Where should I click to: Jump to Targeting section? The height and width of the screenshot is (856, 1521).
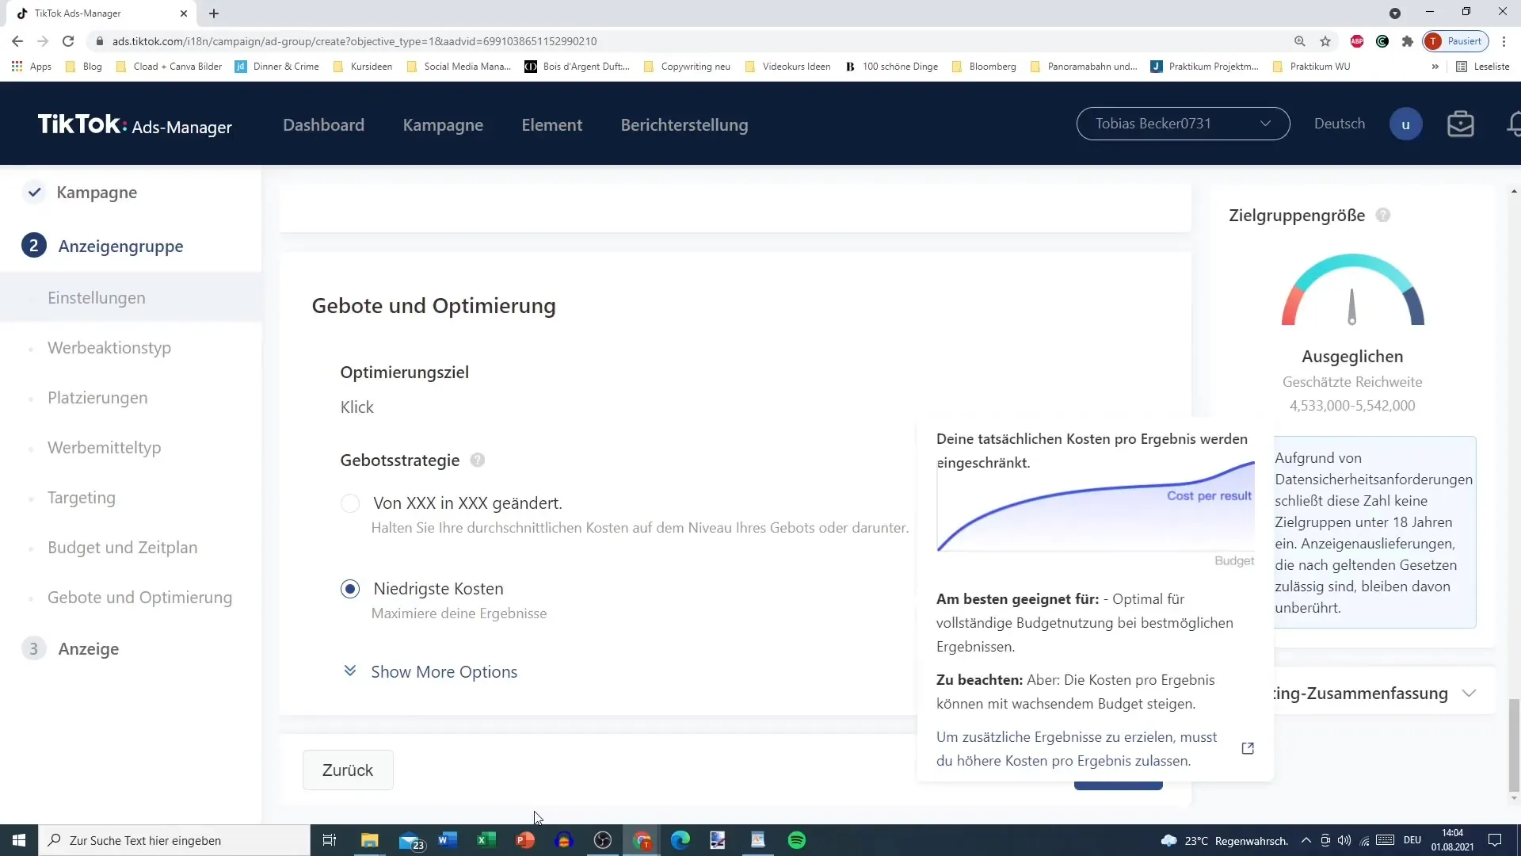[x=82, y=498]
